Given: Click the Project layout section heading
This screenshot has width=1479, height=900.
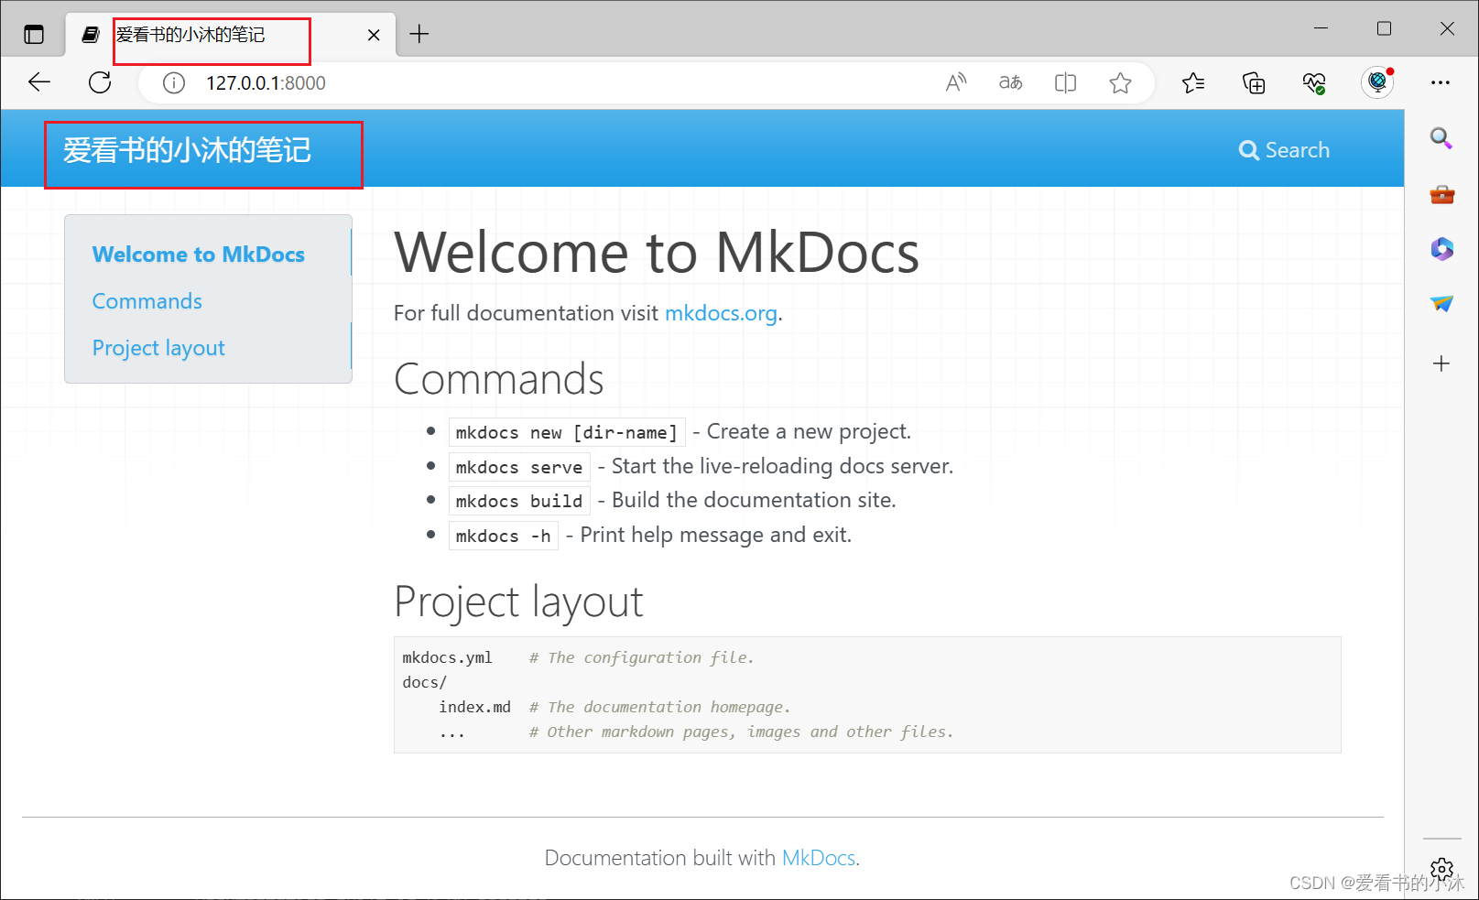Looking at the screenshot, I should (x=518, y=602).
